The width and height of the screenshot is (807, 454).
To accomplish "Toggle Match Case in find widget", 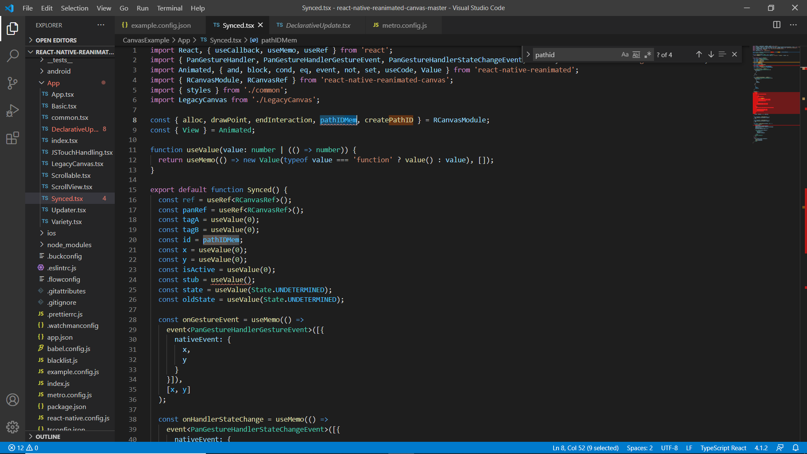I will [625, 55].
